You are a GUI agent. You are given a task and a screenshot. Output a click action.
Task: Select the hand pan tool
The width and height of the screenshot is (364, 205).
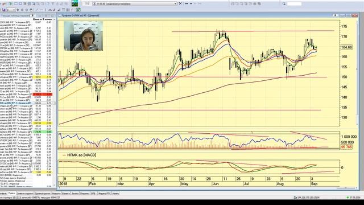tap(31, 10)
